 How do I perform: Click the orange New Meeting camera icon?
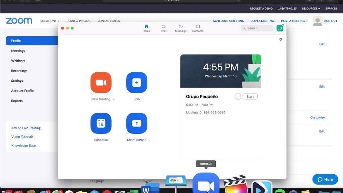101,82
